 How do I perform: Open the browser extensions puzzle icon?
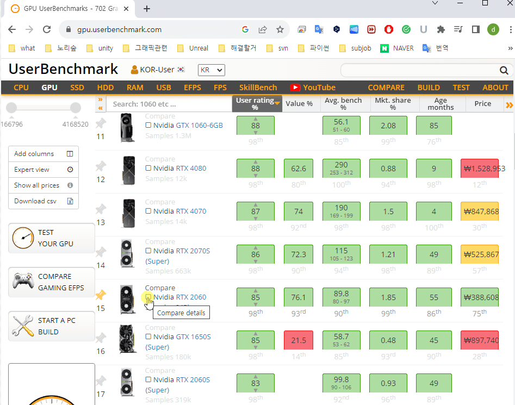pyautogui.click(x=441, y=29)
